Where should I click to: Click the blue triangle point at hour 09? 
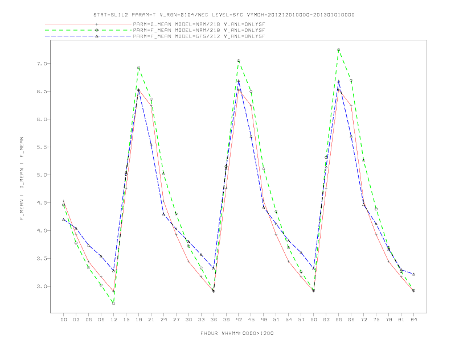point(101,256)
